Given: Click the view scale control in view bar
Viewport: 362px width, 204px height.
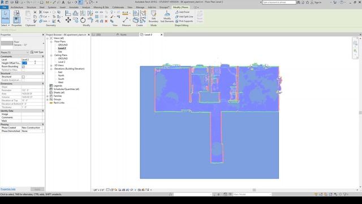Looking at the screenshot, I should pos(99,190).
